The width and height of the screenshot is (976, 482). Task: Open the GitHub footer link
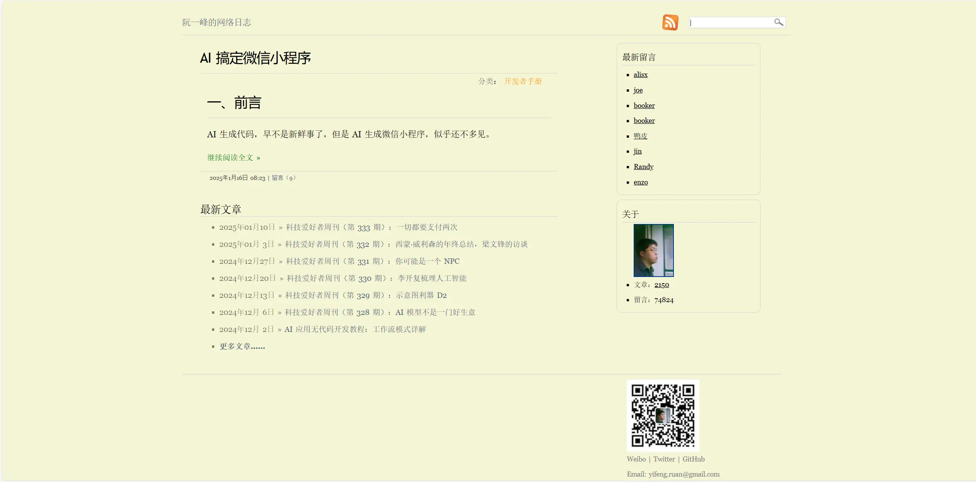(693, 459)
